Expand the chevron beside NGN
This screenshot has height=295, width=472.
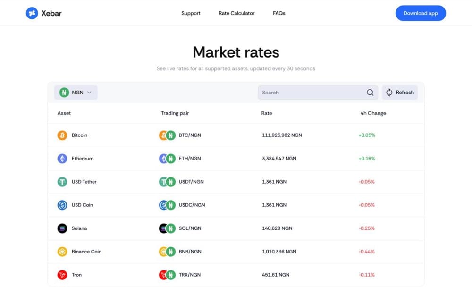[89, 93]
